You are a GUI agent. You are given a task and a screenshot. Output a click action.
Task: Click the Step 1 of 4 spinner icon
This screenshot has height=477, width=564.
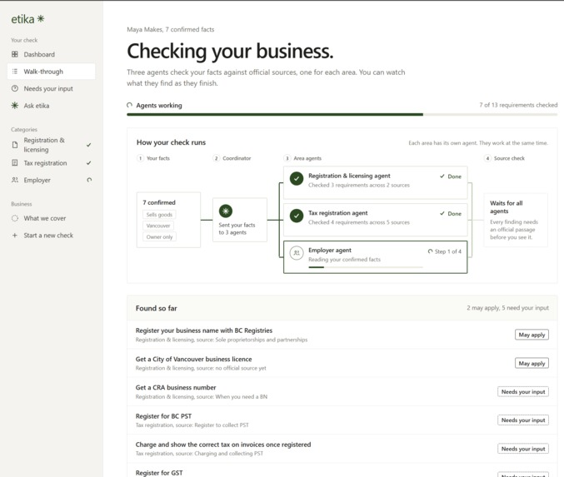430,251
